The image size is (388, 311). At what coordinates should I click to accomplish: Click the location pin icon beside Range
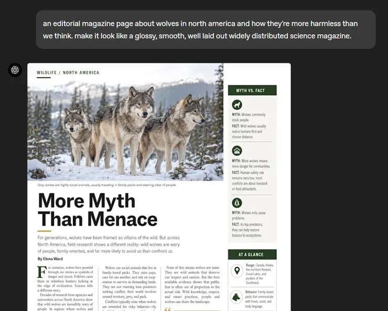click(237, 271)
